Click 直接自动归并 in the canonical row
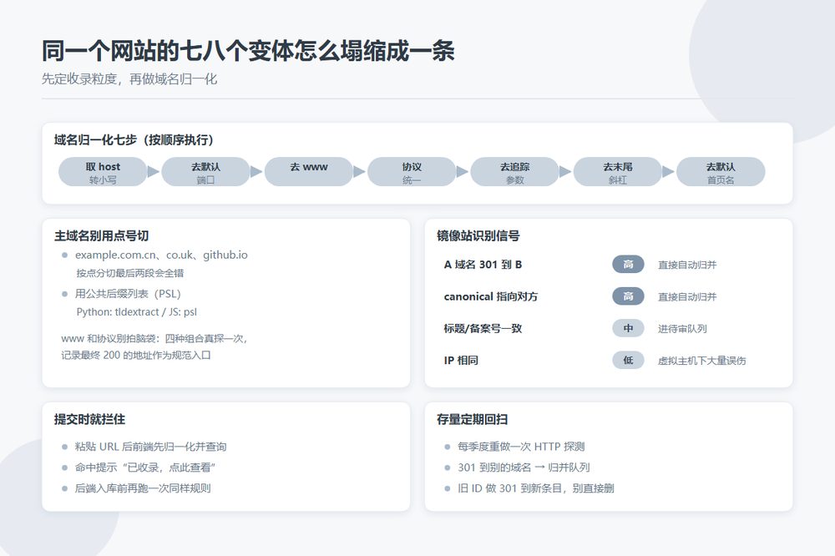 click(x=687, y=296)
